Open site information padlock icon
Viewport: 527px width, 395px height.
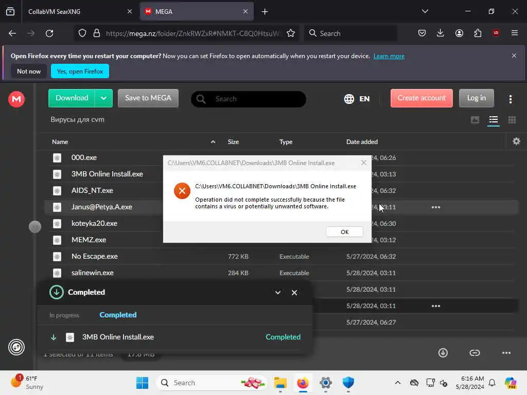click(97, 33)
